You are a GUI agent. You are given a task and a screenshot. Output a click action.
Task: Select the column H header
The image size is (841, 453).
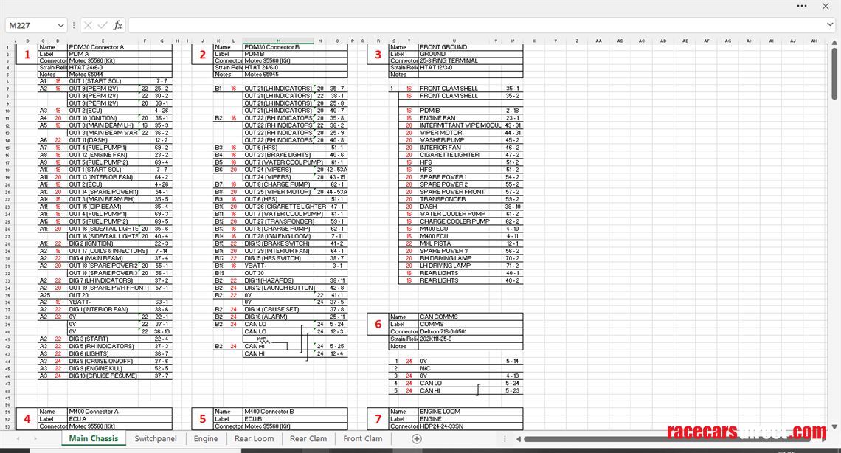click(277, 41)
